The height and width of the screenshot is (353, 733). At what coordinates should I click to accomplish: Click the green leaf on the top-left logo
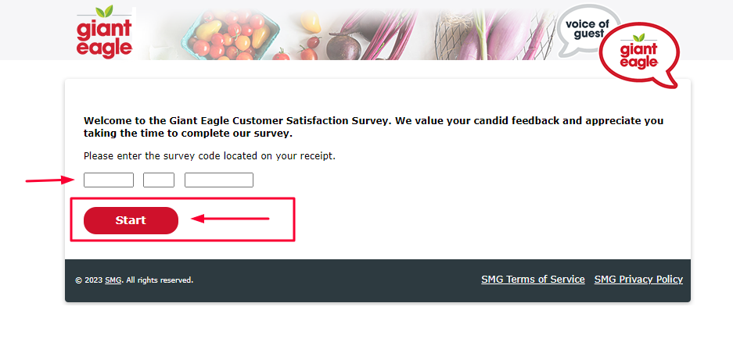click(105, 12)
